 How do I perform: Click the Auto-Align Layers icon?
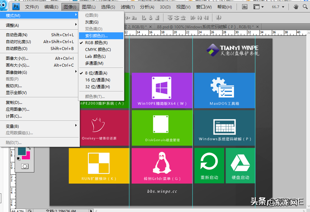coord(219,17)
